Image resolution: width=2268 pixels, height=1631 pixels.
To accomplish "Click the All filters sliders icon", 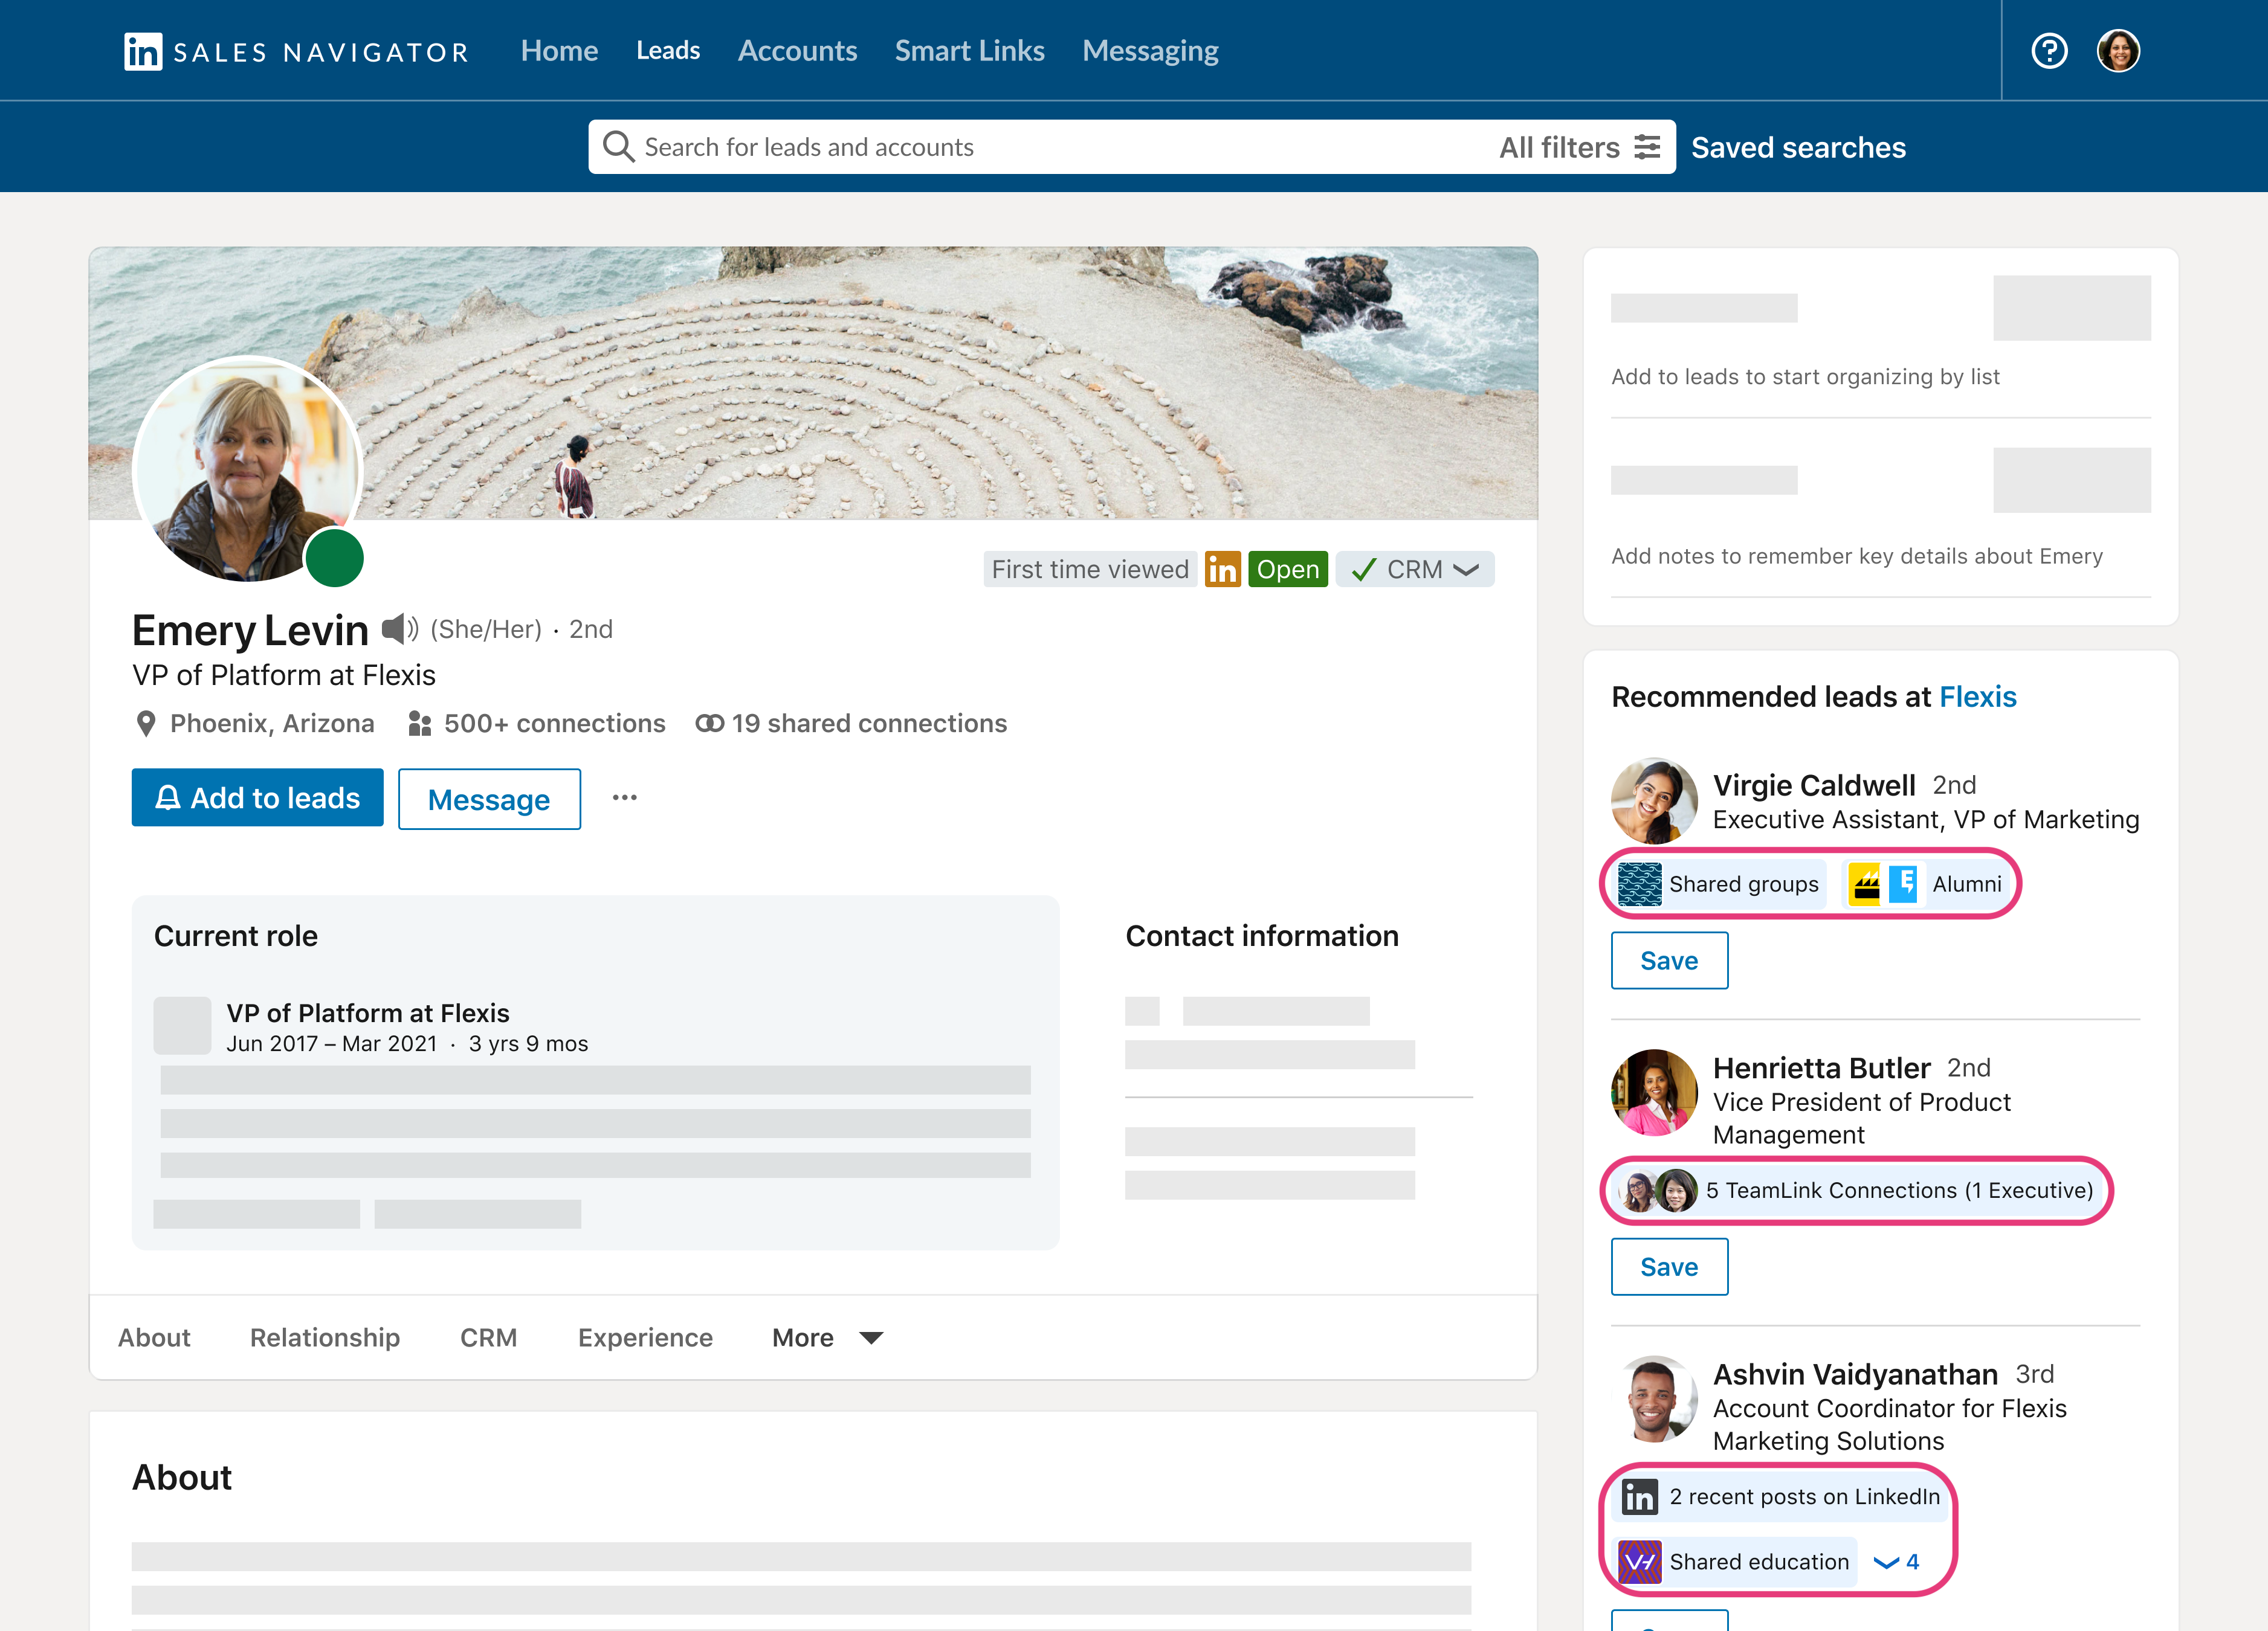I will click(x=1647, y=147).
